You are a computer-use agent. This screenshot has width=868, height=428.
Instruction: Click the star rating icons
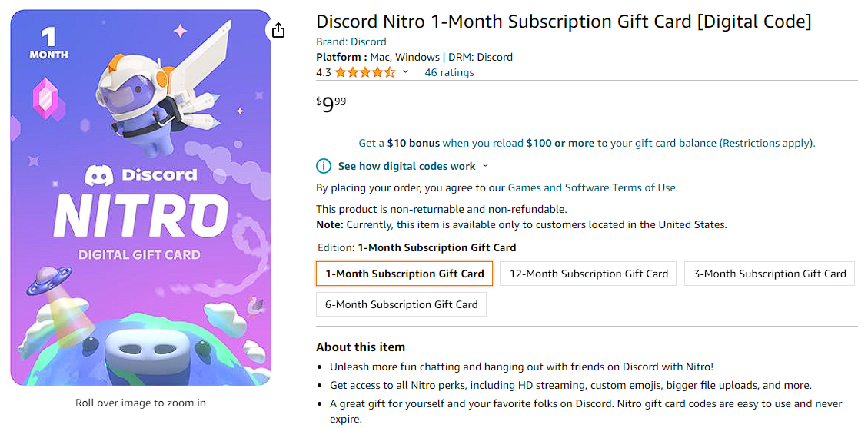365,72
